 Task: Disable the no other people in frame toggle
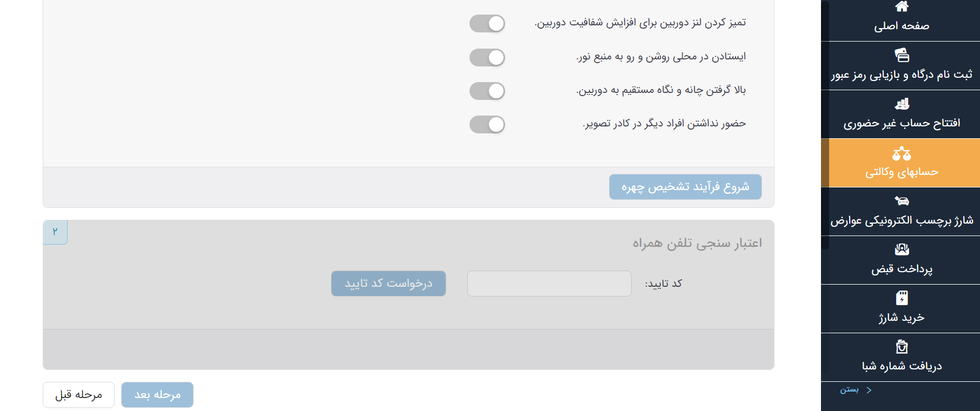[487, 124]
